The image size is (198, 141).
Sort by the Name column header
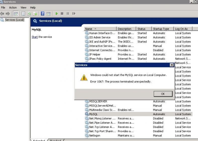100,29
